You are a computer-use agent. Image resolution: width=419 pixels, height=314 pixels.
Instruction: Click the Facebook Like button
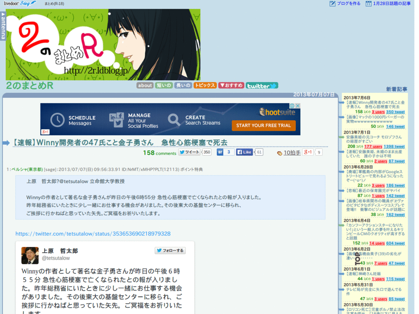click(x=244, y=152)
